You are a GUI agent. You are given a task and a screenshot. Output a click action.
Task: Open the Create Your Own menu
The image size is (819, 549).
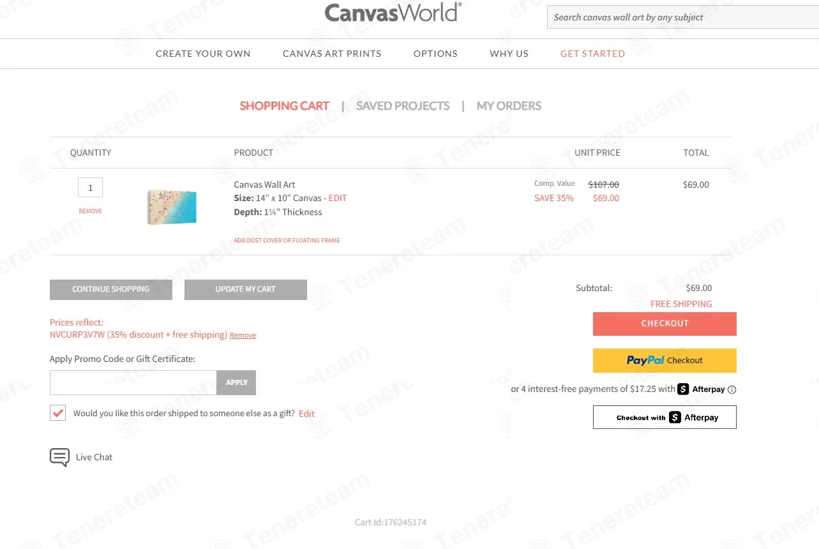203,54
